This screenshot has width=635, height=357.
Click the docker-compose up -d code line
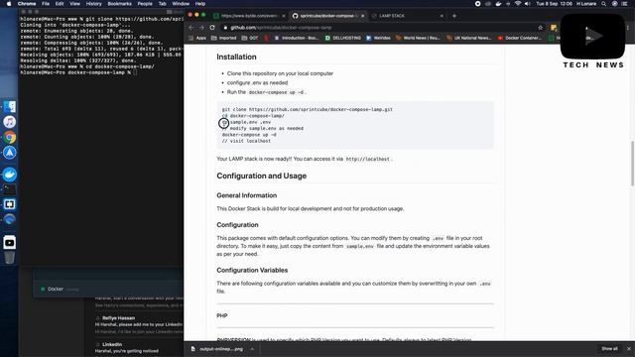pyautogui.click(x=249, y=135)
